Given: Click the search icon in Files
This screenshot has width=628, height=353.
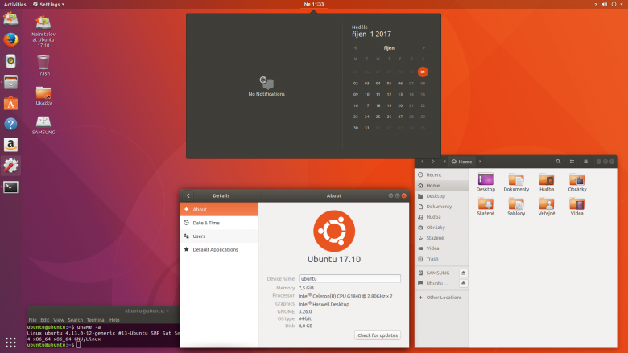Looking at the screenshot, I should (558, 162).
